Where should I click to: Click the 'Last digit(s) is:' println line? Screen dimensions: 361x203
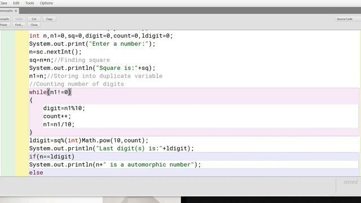112,148
